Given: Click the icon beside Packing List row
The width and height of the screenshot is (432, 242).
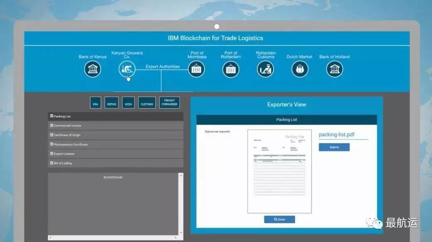Looking at the screenshot, I should point(51,116).
